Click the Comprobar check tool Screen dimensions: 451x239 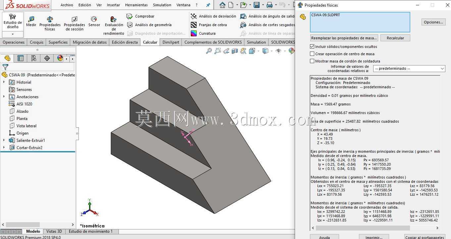click(140, 16)
